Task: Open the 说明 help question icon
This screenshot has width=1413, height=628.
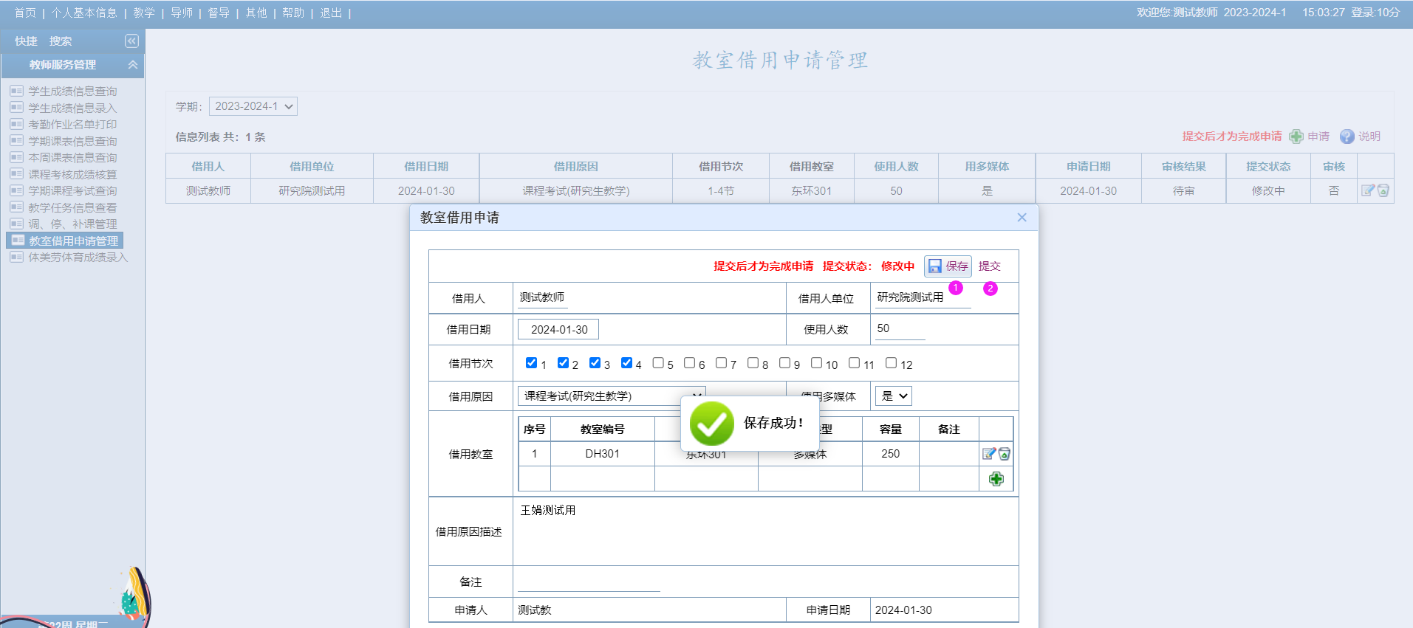Action: click(x=1347, y=137)
